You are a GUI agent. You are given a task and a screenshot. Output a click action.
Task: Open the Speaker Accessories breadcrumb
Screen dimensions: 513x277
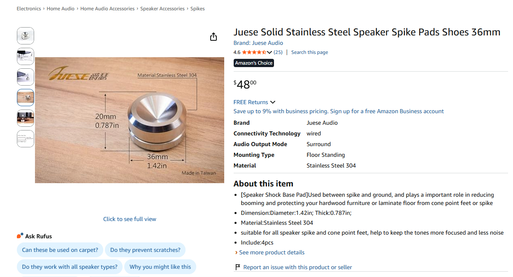(x=162, y=9)
